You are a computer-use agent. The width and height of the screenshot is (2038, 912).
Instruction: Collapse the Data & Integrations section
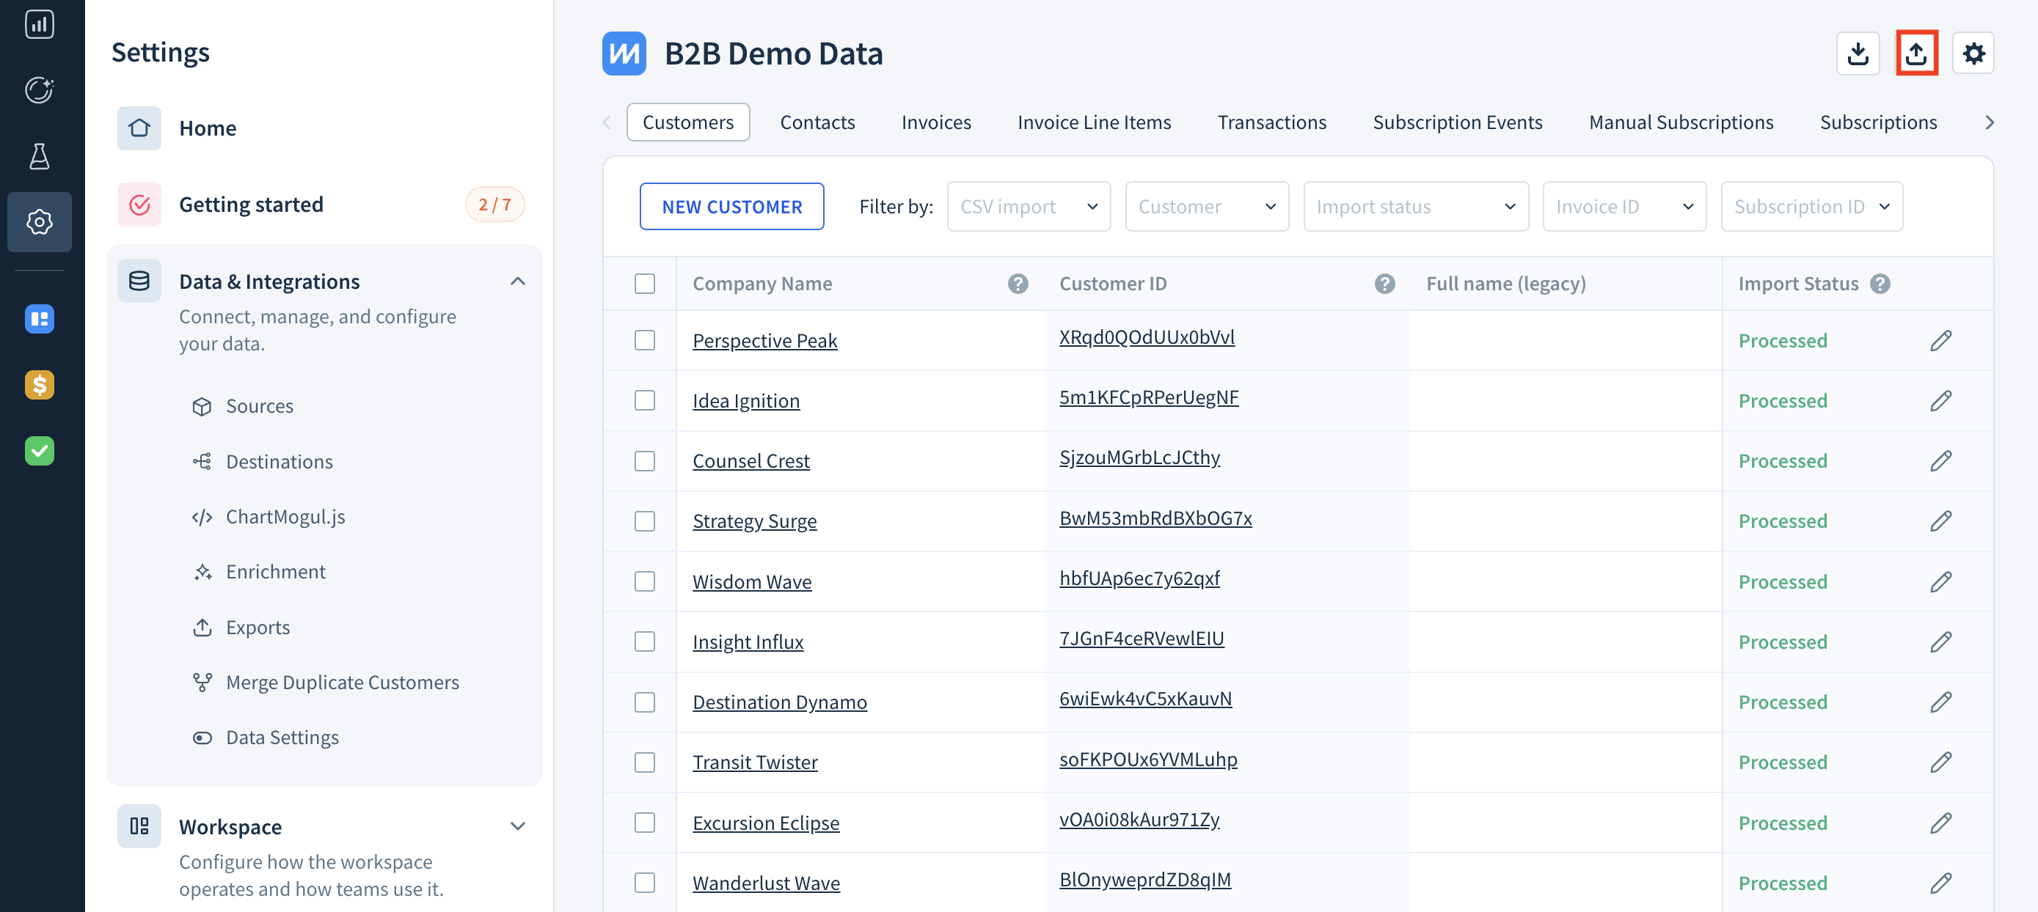pyautogui.click(x=517, y=282)
